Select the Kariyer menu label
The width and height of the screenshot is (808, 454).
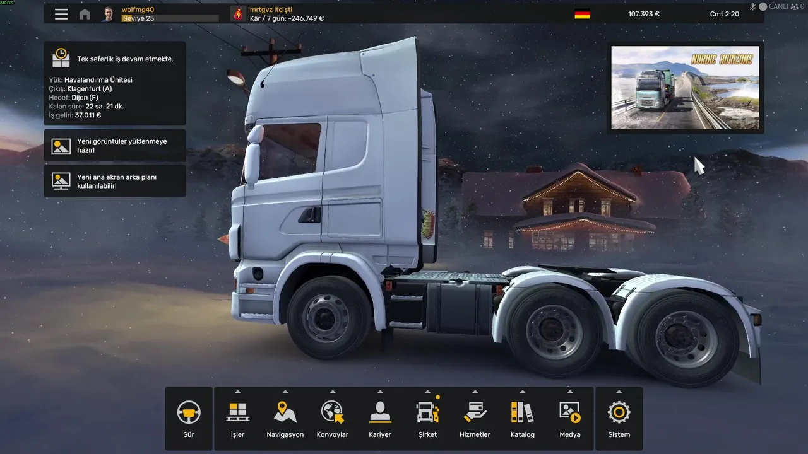[380, 434]
